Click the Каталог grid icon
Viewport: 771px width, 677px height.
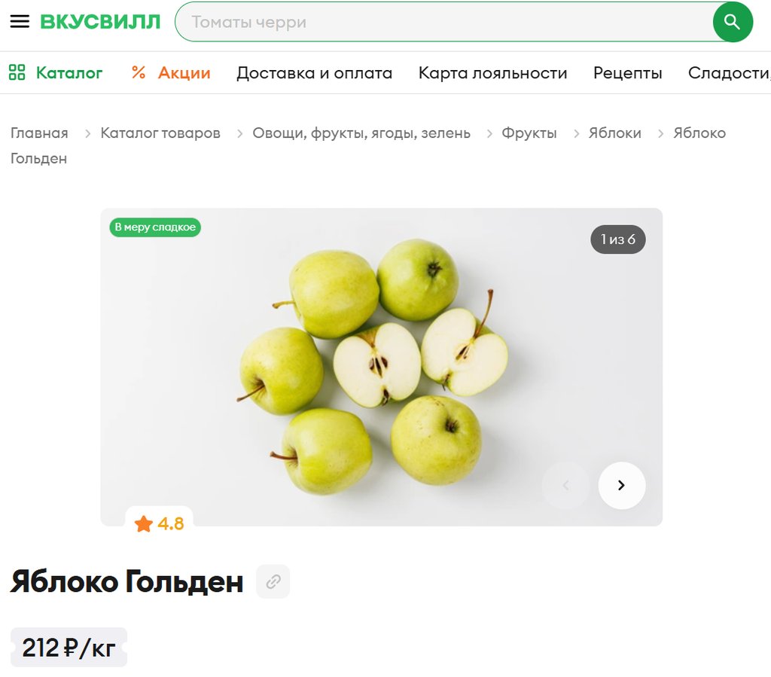17,72
